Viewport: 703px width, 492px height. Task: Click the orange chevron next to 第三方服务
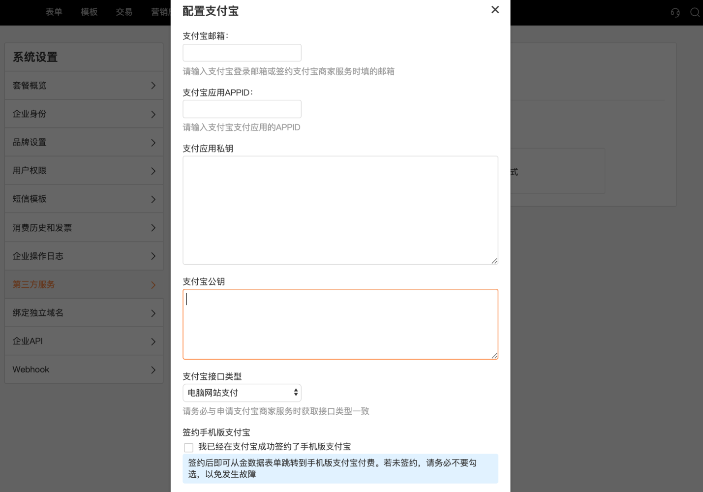coord(153,285)
